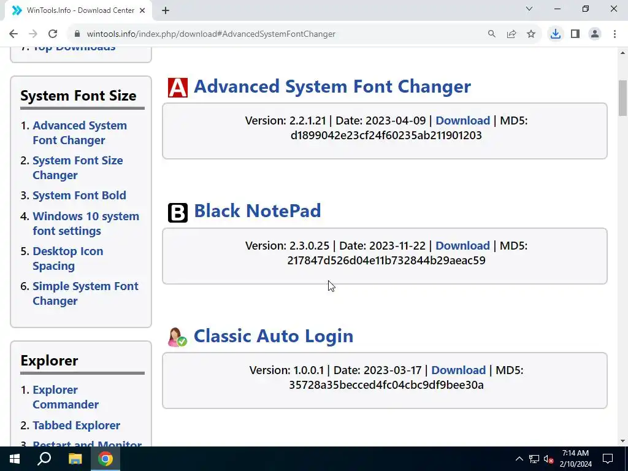
Task: Click the scrollbar up arrow
Action: pyautogui.click(x=623, y=53)
